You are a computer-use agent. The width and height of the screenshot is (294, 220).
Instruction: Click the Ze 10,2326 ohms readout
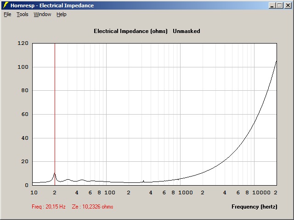point(93,207)
